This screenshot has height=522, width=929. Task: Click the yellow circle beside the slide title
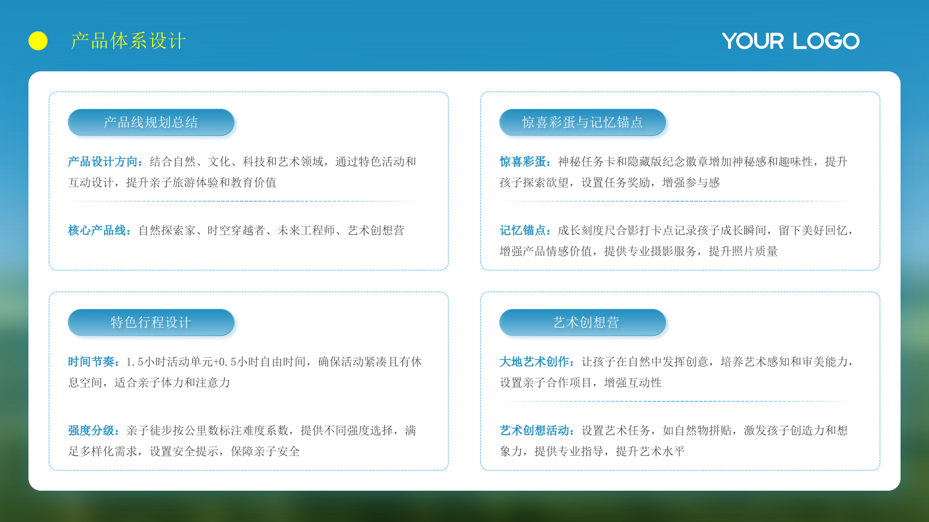38,41
